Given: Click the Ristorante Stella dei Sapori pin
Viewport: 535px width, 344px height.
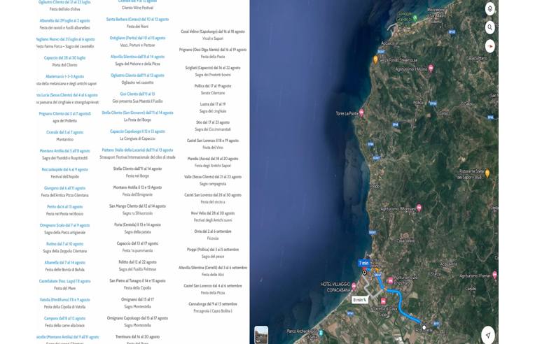Looking at the screenshot, I should (x=487, y=173).
